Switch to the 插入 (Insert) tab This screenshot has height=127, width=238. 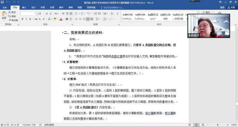[24, 7]
